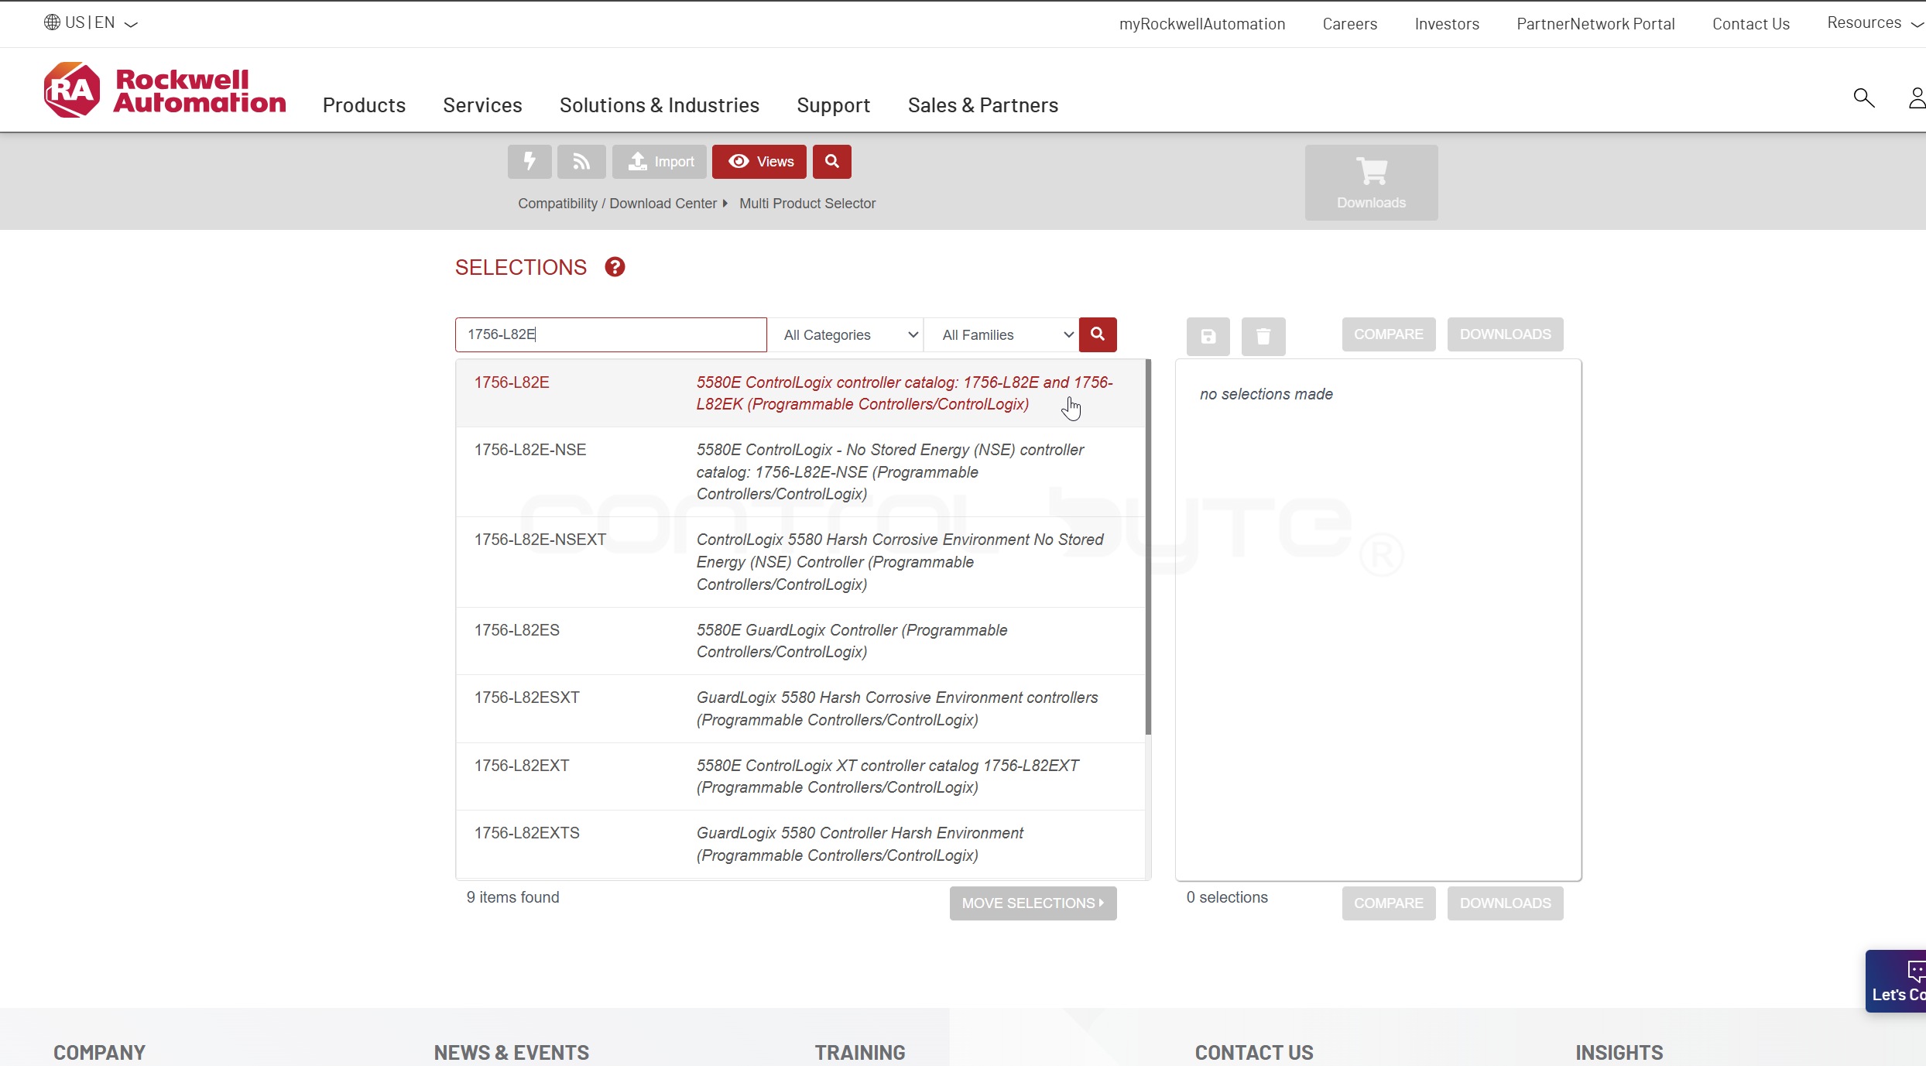Click the Rockwell Automation logo
This screenshot has width=1926, height=1066.
[x=165, y=90]
